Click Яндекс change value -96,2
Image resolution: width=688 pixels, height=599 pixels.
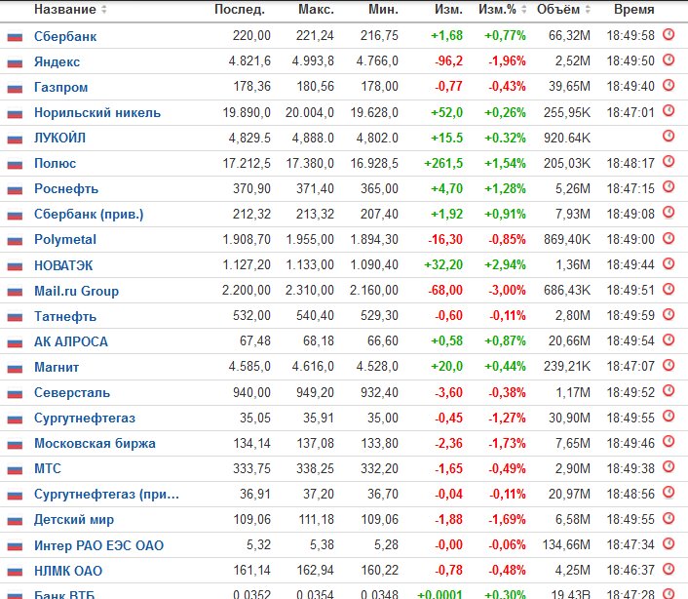[x=448, y=61]
